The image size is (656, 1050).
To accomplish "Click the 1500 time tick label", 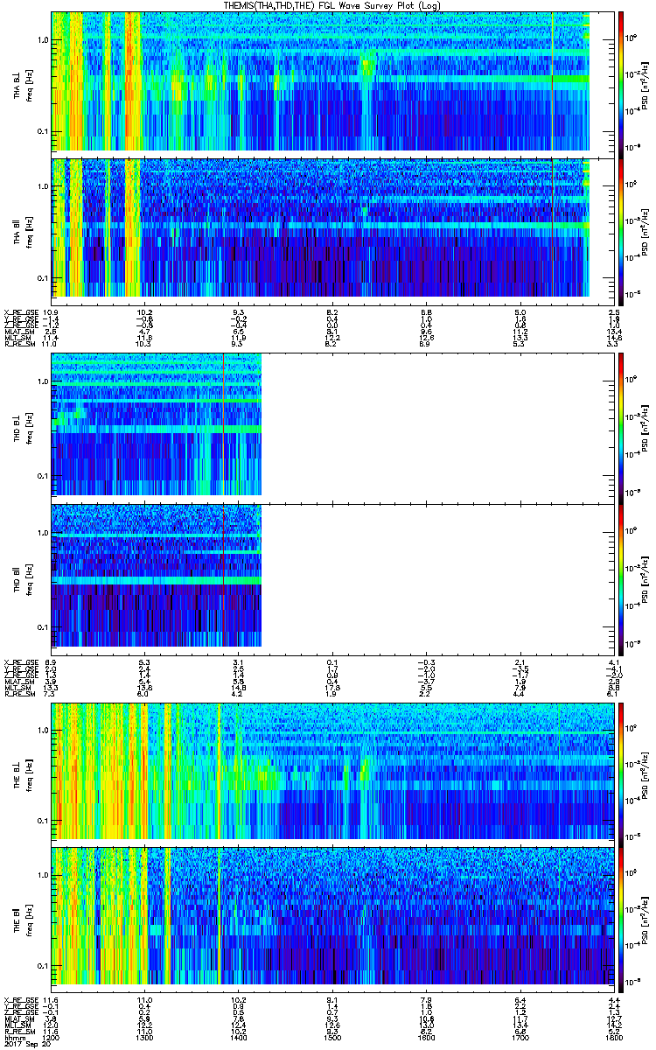I will (331, 1038).
